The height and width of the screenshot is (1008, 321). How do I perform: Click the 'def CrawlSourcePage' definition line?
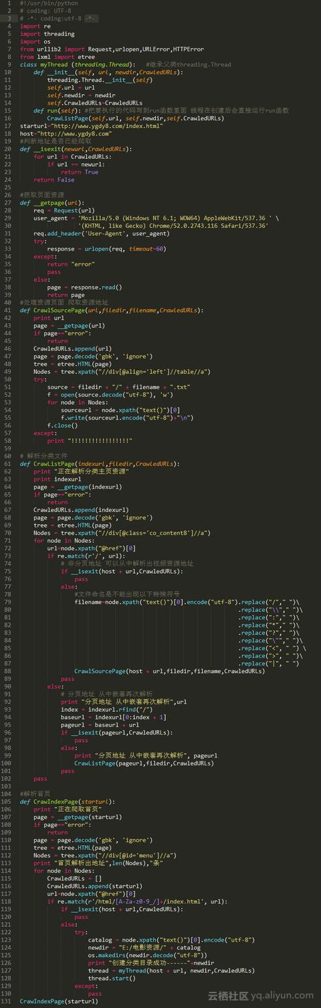[x=110, y=310]
